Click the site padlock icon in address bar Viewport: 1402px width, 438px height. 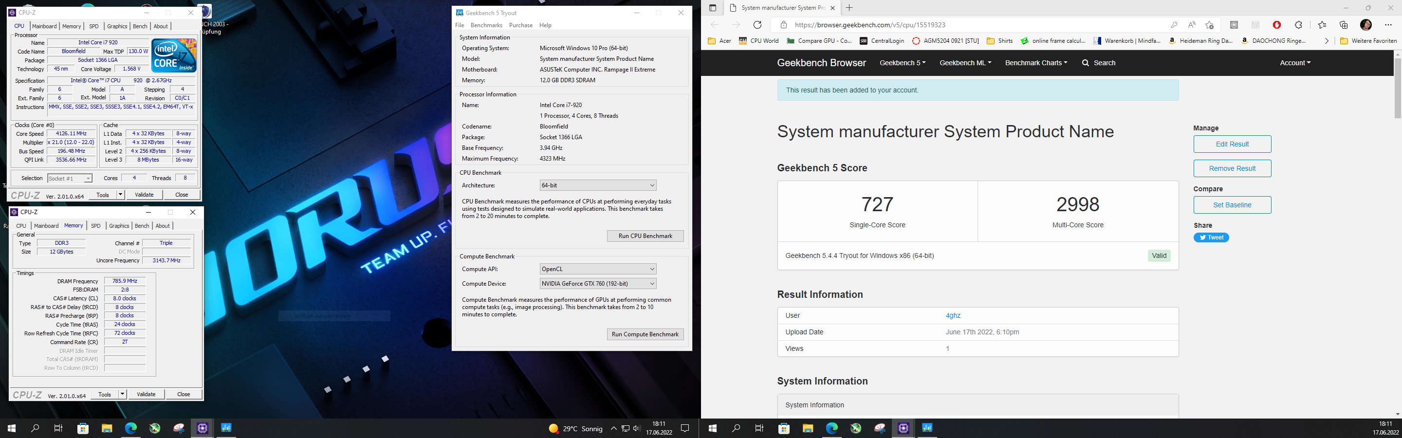tap(784, 25)
